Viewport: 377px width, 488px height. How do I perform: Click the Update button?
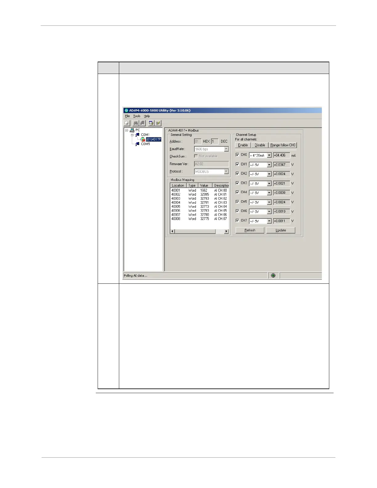pyautogui.click(x=281, y=230)
